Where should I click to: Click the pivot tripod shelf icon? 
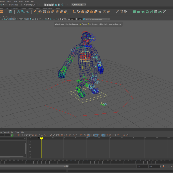[x=19, y=12]
